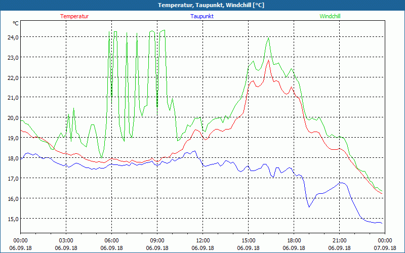Select the 24,0 y-axis value label
The height and width of the screenshot is (253, 405).
13,37
